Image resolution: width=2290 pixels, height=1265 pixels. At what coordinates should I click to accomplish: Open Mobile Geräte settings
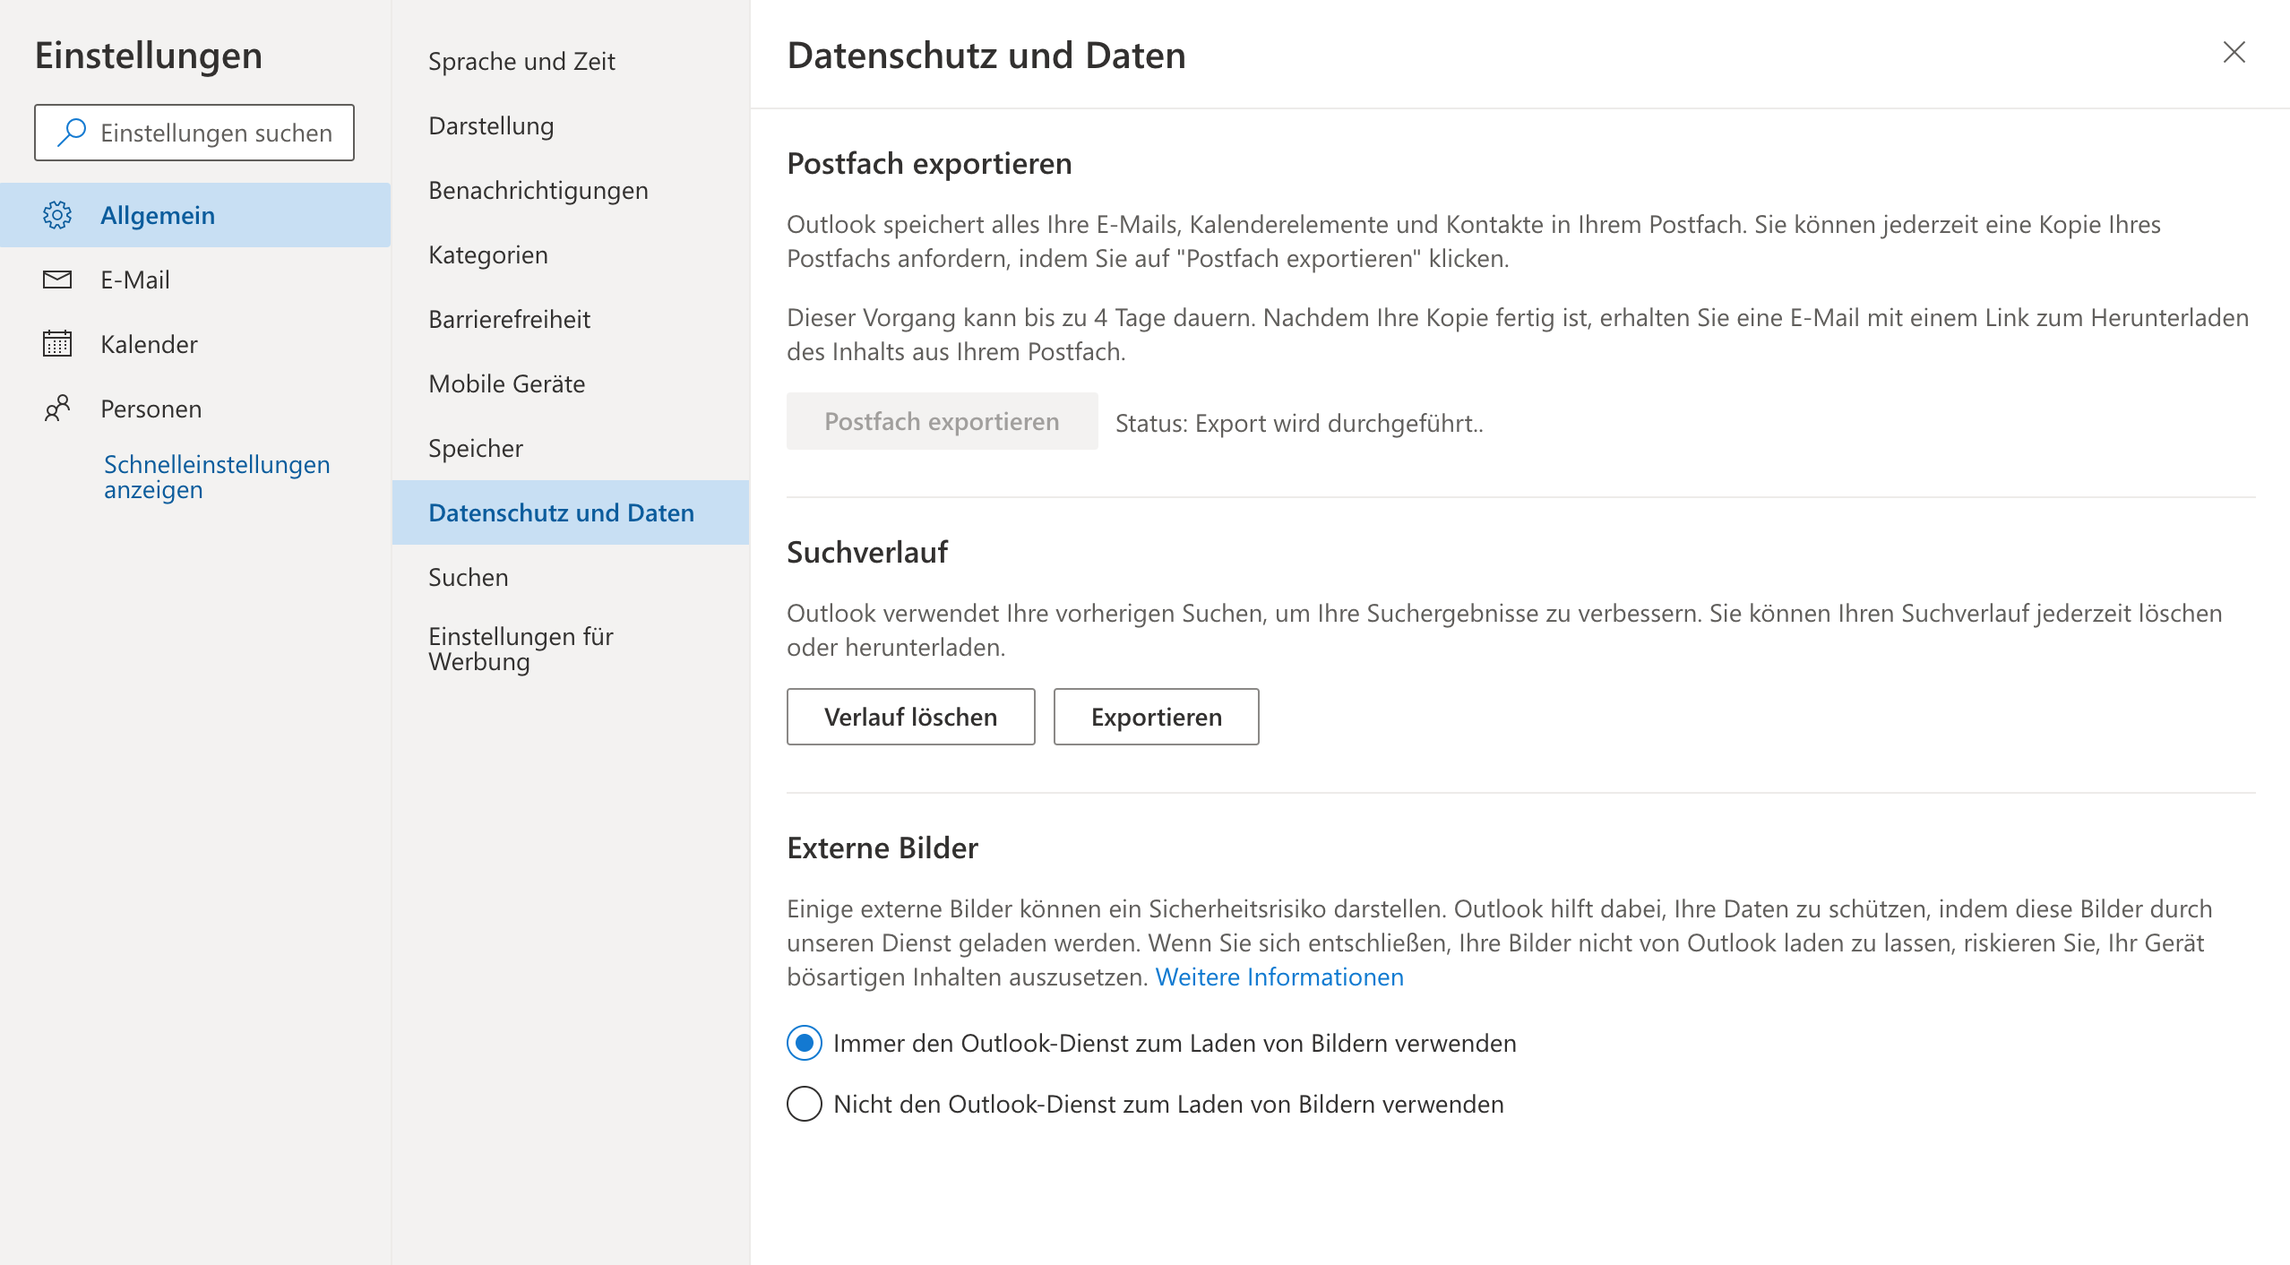tap(571, 383)
